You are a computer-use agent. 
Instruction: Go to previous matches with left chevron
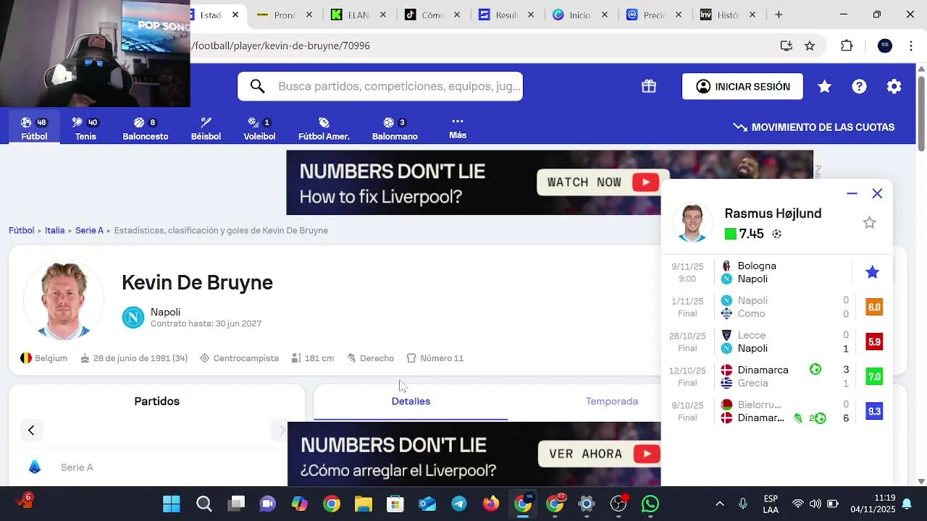point(31,431)
